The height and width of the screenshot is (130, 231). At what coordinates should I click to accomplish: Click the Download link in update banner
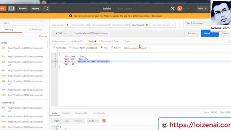pyautogui.click(x=157, y=16)
